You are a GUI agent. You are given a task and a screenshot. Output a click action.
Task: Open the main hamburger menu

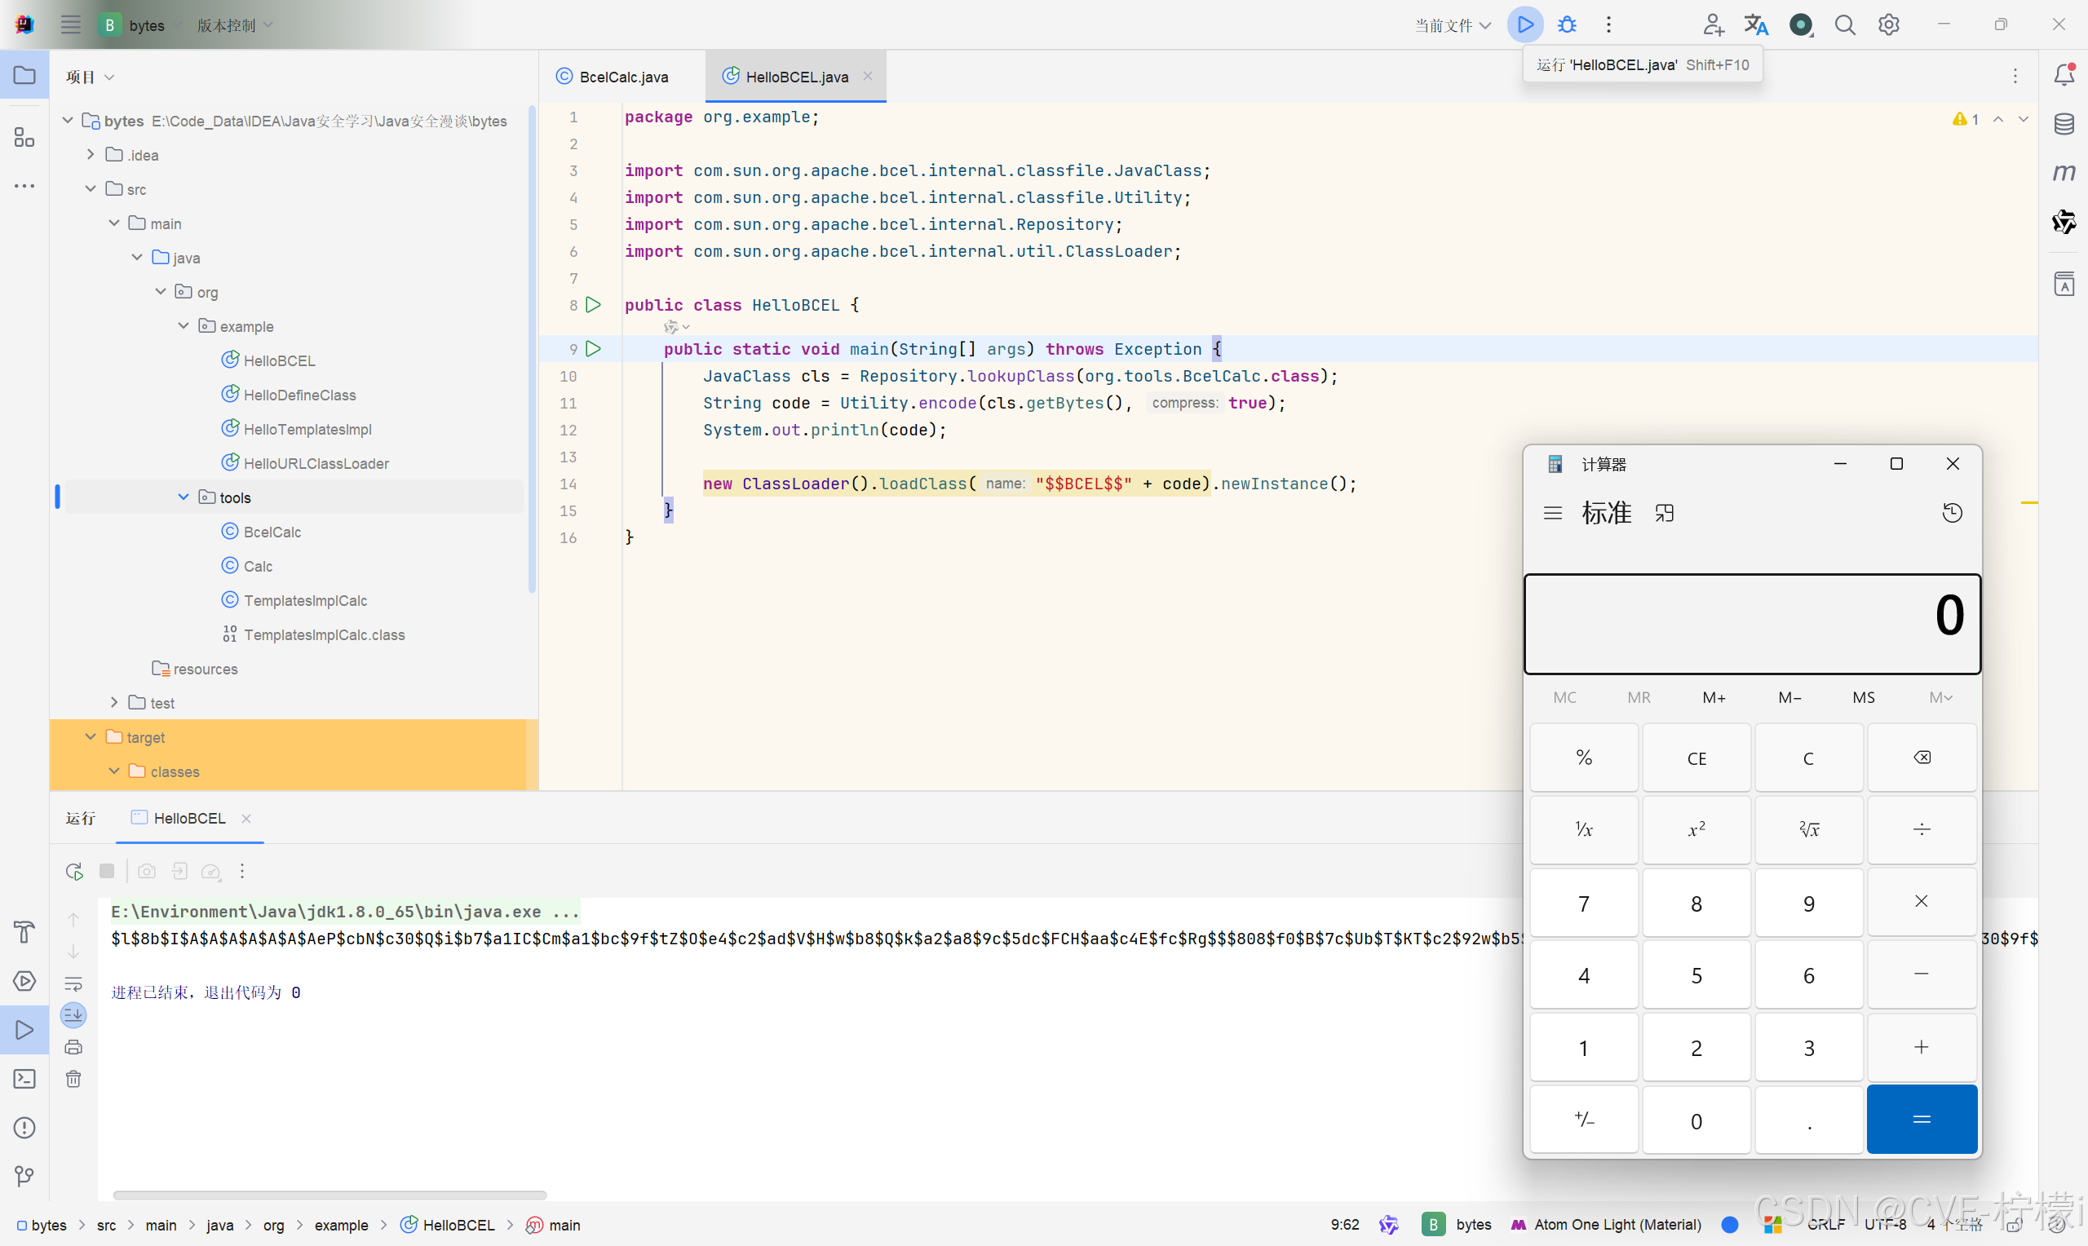[70, 24]
